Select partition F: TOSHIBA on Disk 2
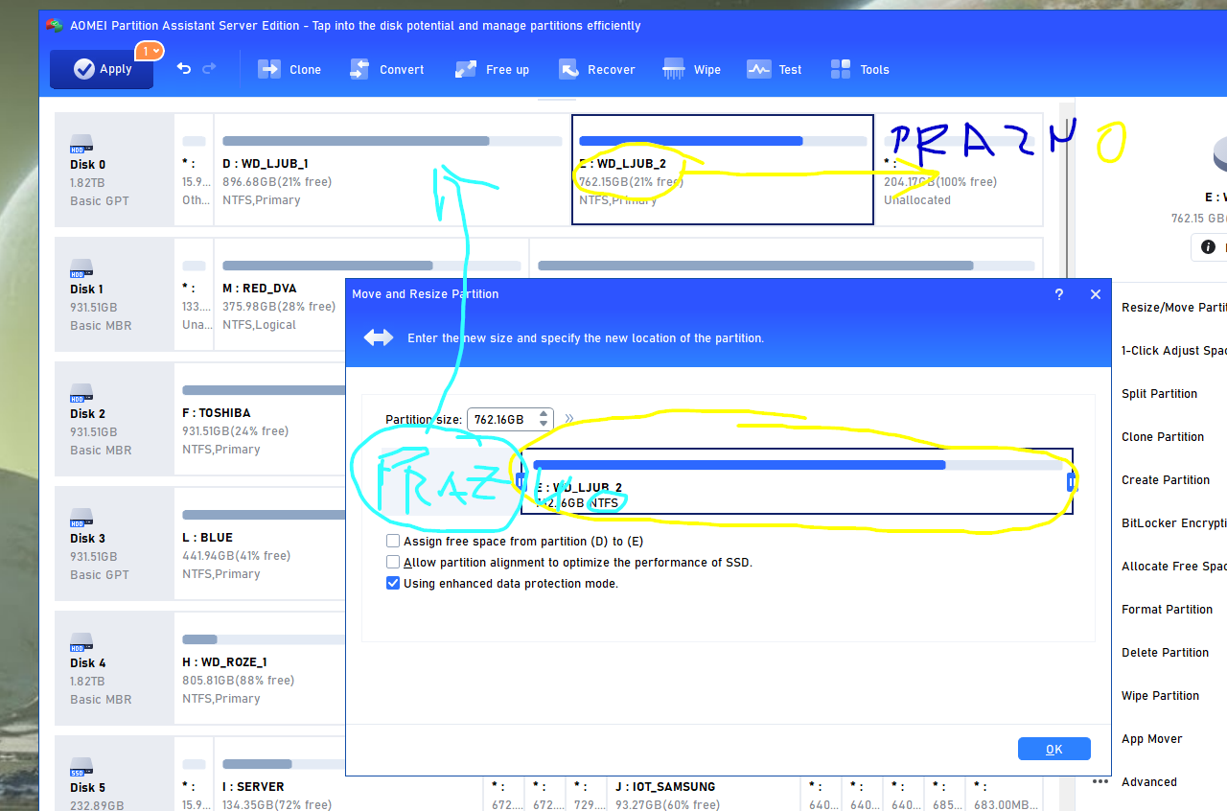 (260, 419)
